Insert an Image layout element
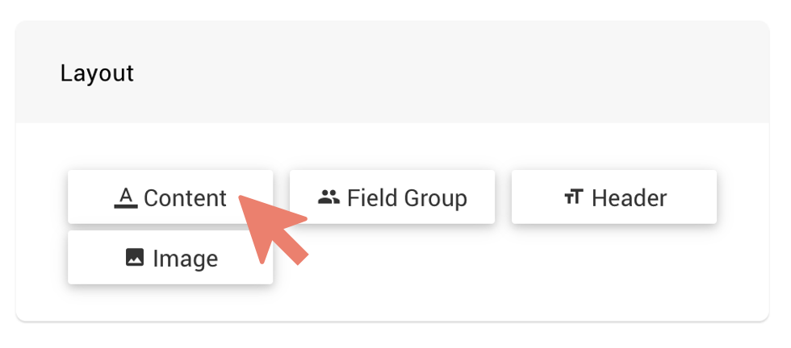The height and width of the screenshot is (348, 791). pos(170,258)
